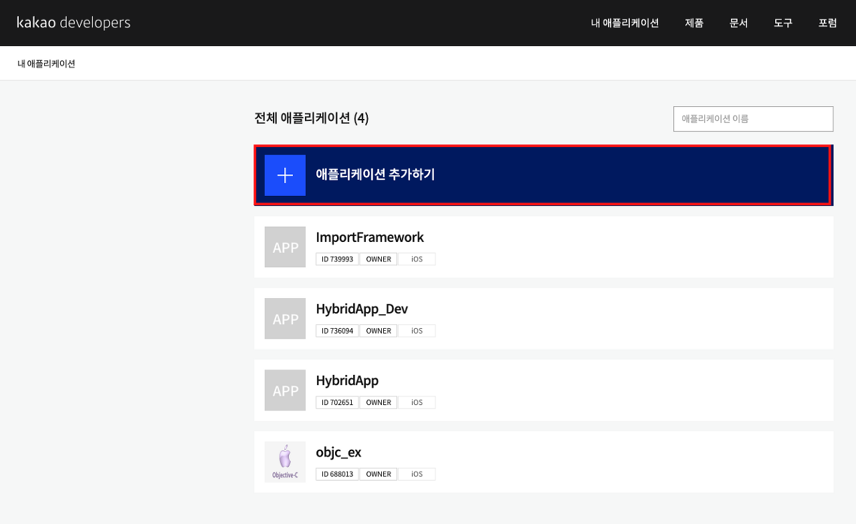Open the objc_ex application title
The height and width of the screenshot is (524, 856).
338,452
